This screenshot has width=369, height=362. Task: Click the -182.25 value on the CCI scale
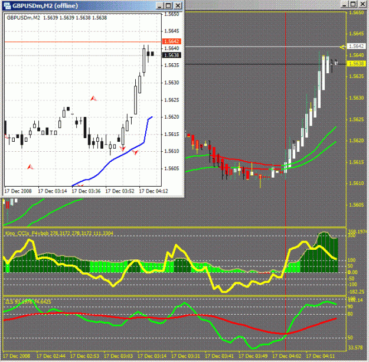[x=357, y=292]
